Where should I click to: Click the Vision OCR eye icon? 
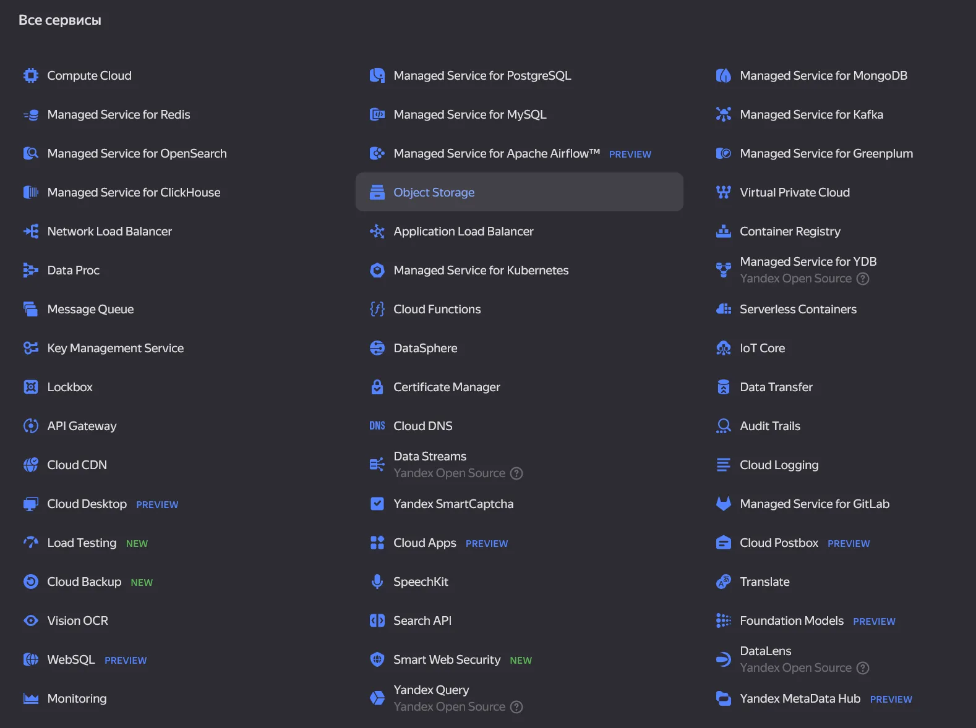[31, 620]
